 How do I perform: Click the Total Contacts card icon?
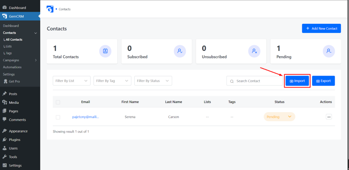coord(105,51)
